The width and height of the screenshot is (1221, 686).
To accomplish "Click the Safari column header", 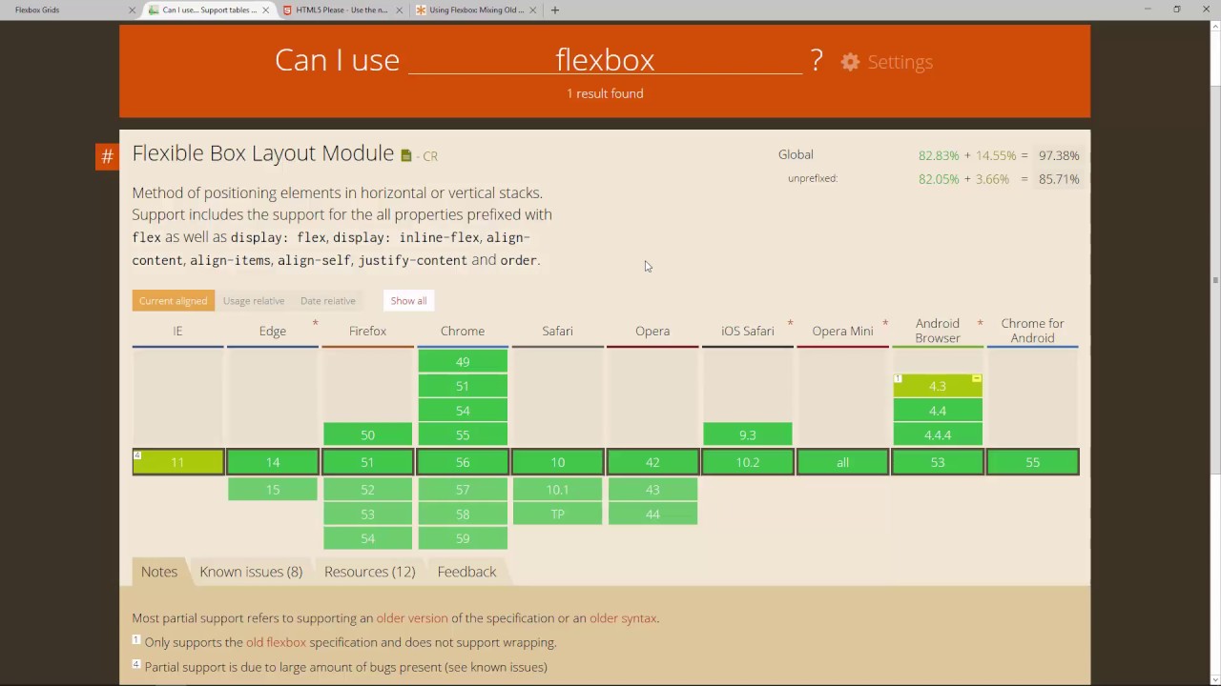I will (558, 331).
